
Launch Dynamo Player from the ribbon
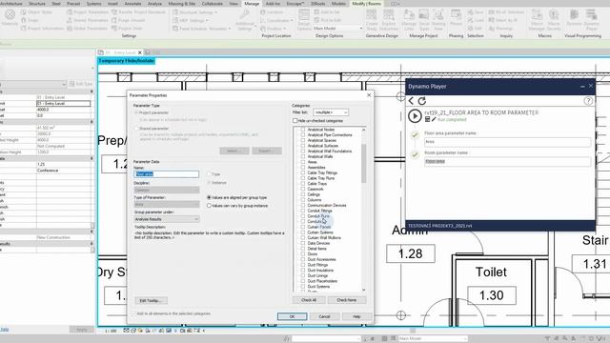[591, 20]
